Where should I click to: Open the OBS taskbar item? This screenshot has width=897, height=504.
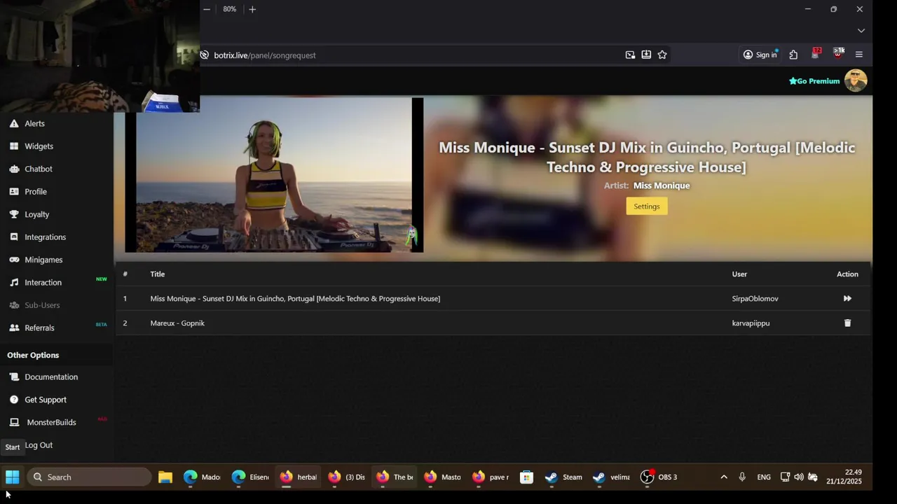[659, 477]
